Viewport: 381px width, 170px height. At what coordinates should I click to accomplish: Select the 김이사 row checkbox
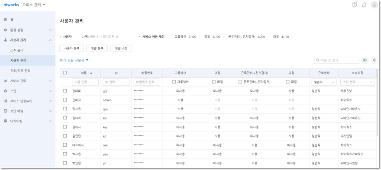65,127
